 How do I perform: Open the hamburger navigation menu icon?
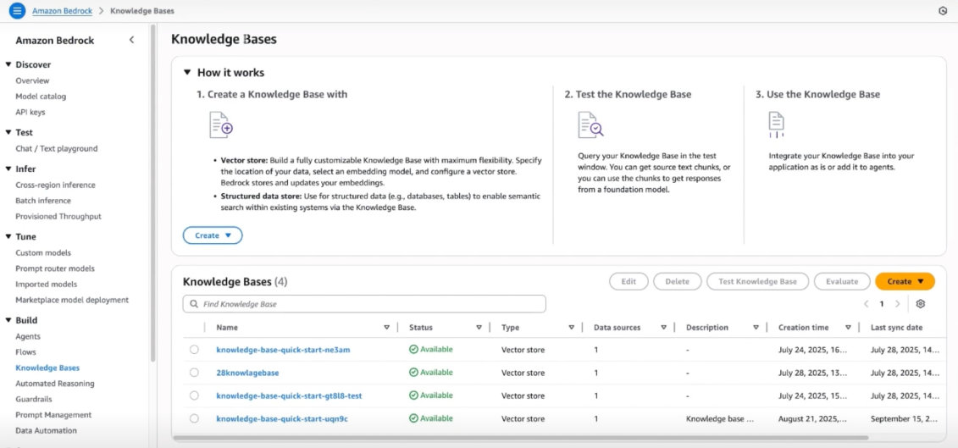pos(16,11)
